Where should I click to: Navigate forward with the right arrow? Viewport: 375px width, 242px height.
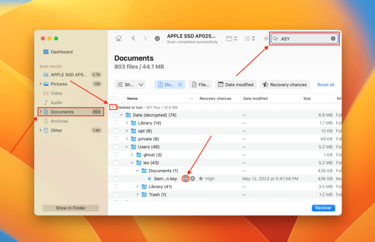click(x=145, y=38)
